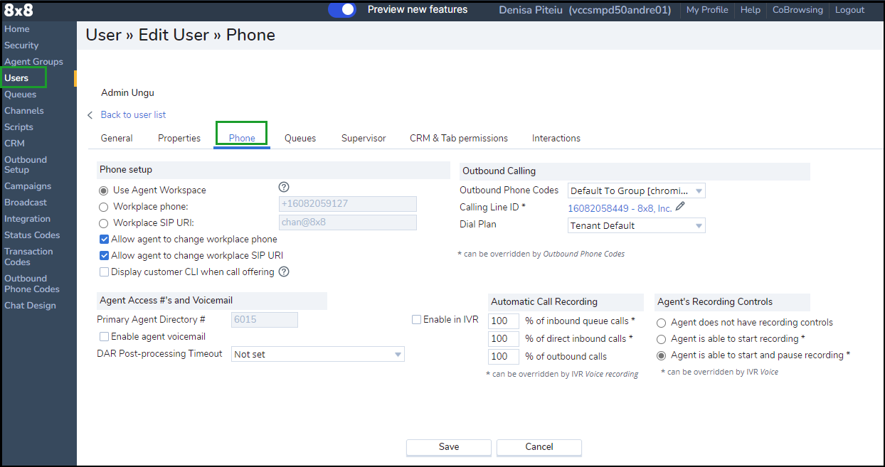Click Primary Agent Directory number field

point(265,320)
